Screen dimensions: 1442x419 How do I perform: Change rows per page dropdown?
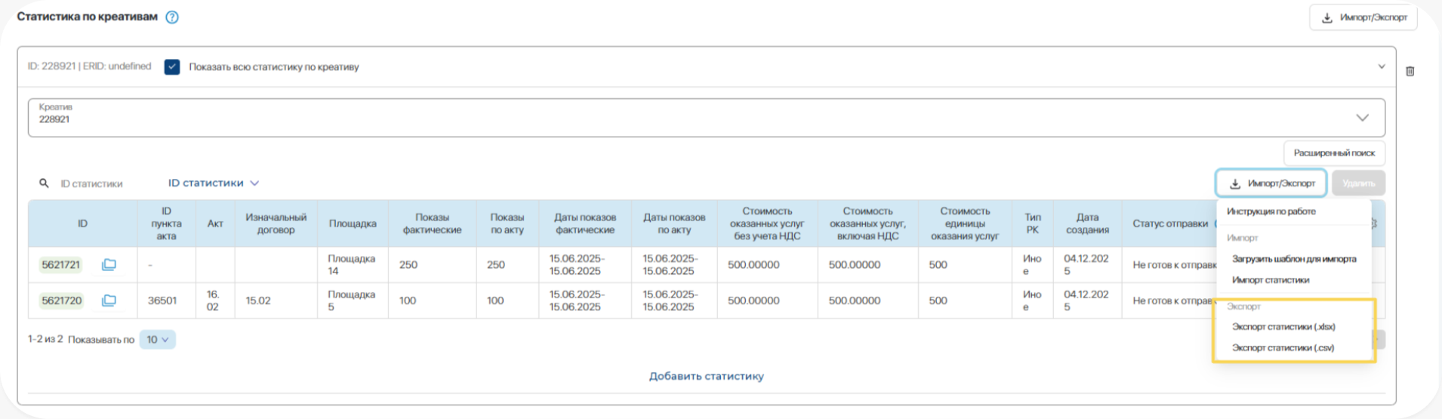point(157,340)
